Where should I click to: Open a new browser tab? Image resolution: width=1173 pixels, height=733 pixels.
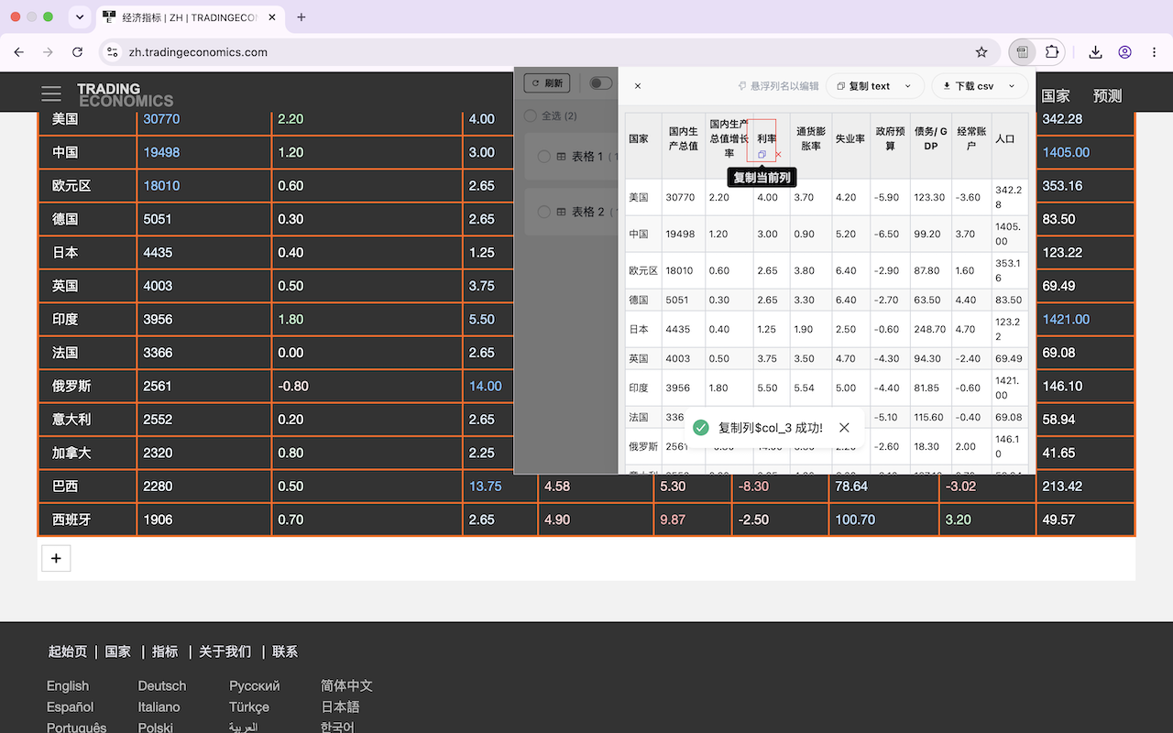301,16
